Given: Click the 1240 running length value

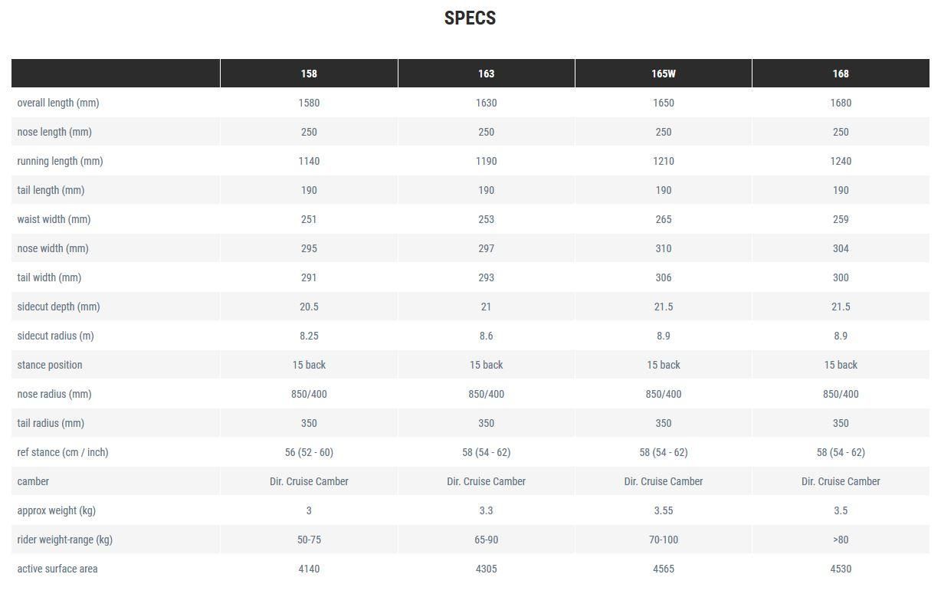Looking at the screenshot, I should tap(841, 161).
